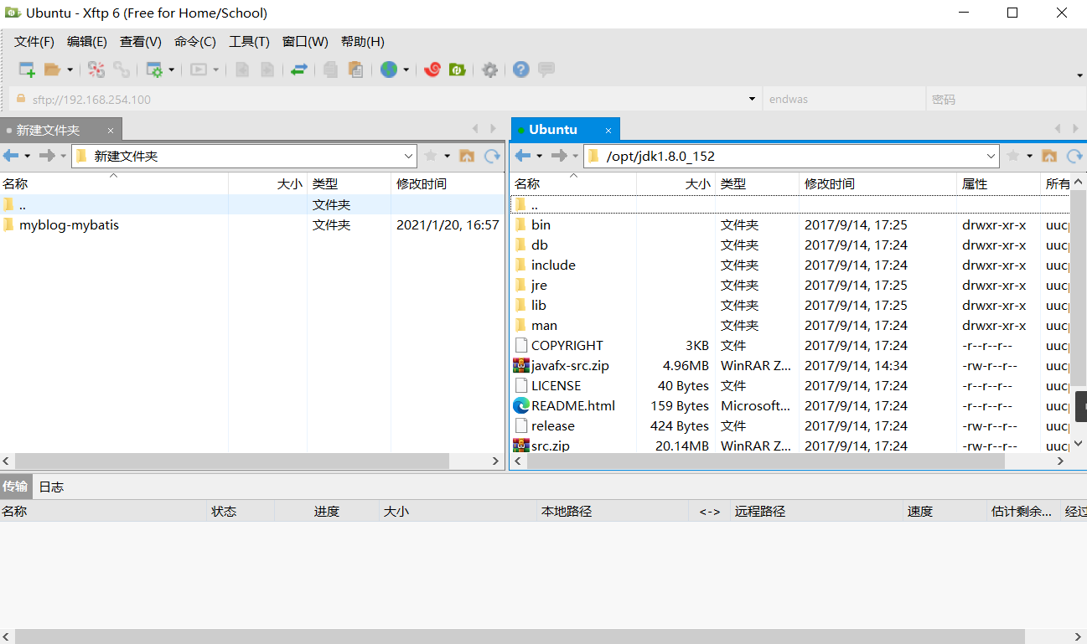Click the 密码 password field
Image resolution: width=1087 pixels, height=644 pixels.
(x=1006, y=99)
